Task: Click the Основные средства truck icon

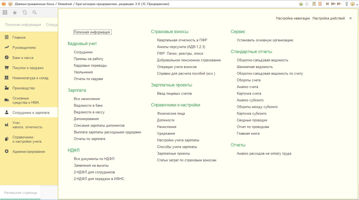Action: [x=7, y=100]
